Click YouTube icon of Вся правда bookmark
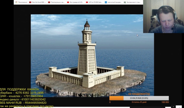Image resolution: width=184 pixels, height=108 pixels. click(x=68, y=2)
